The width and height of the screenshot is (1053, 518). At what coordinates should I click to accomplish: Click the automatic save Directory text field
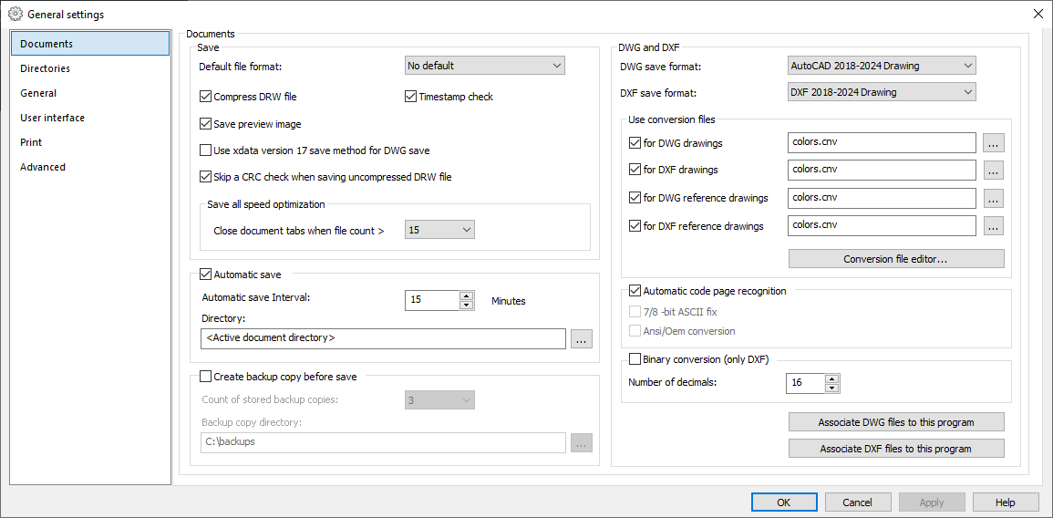tap(383, 338)
